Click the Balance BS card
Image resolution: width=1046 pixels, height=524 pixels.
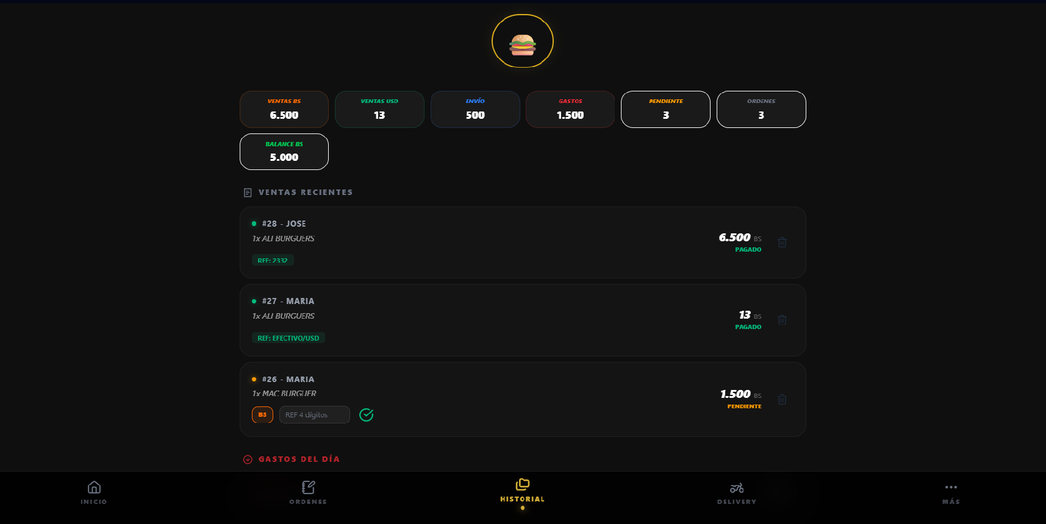pos(284,152)
